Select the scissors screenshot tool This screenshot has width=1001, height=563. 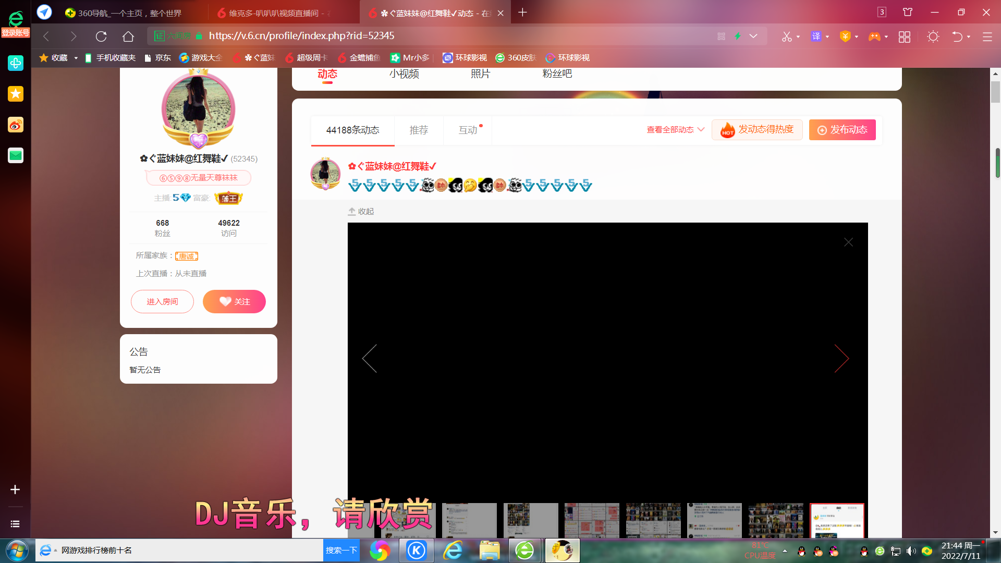(787, 36)
